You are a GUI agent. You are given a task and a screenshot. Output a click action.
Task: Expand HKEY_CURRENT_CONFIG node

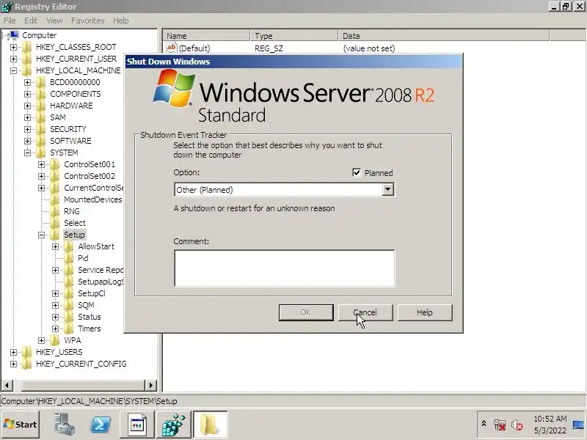(13, 364)
